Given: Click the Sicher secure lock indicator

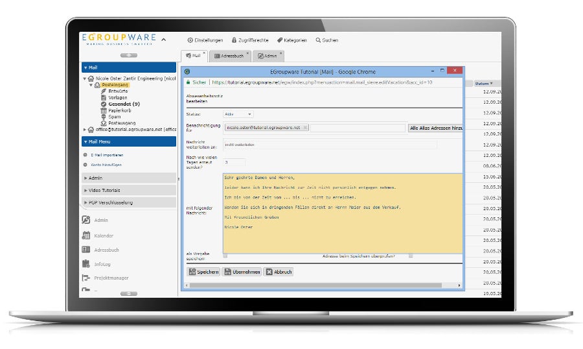Looking at the screenshot, I should point(196,82).
